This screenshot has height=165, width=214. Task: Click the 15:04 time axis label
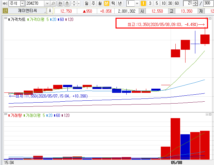click(9, 162)
